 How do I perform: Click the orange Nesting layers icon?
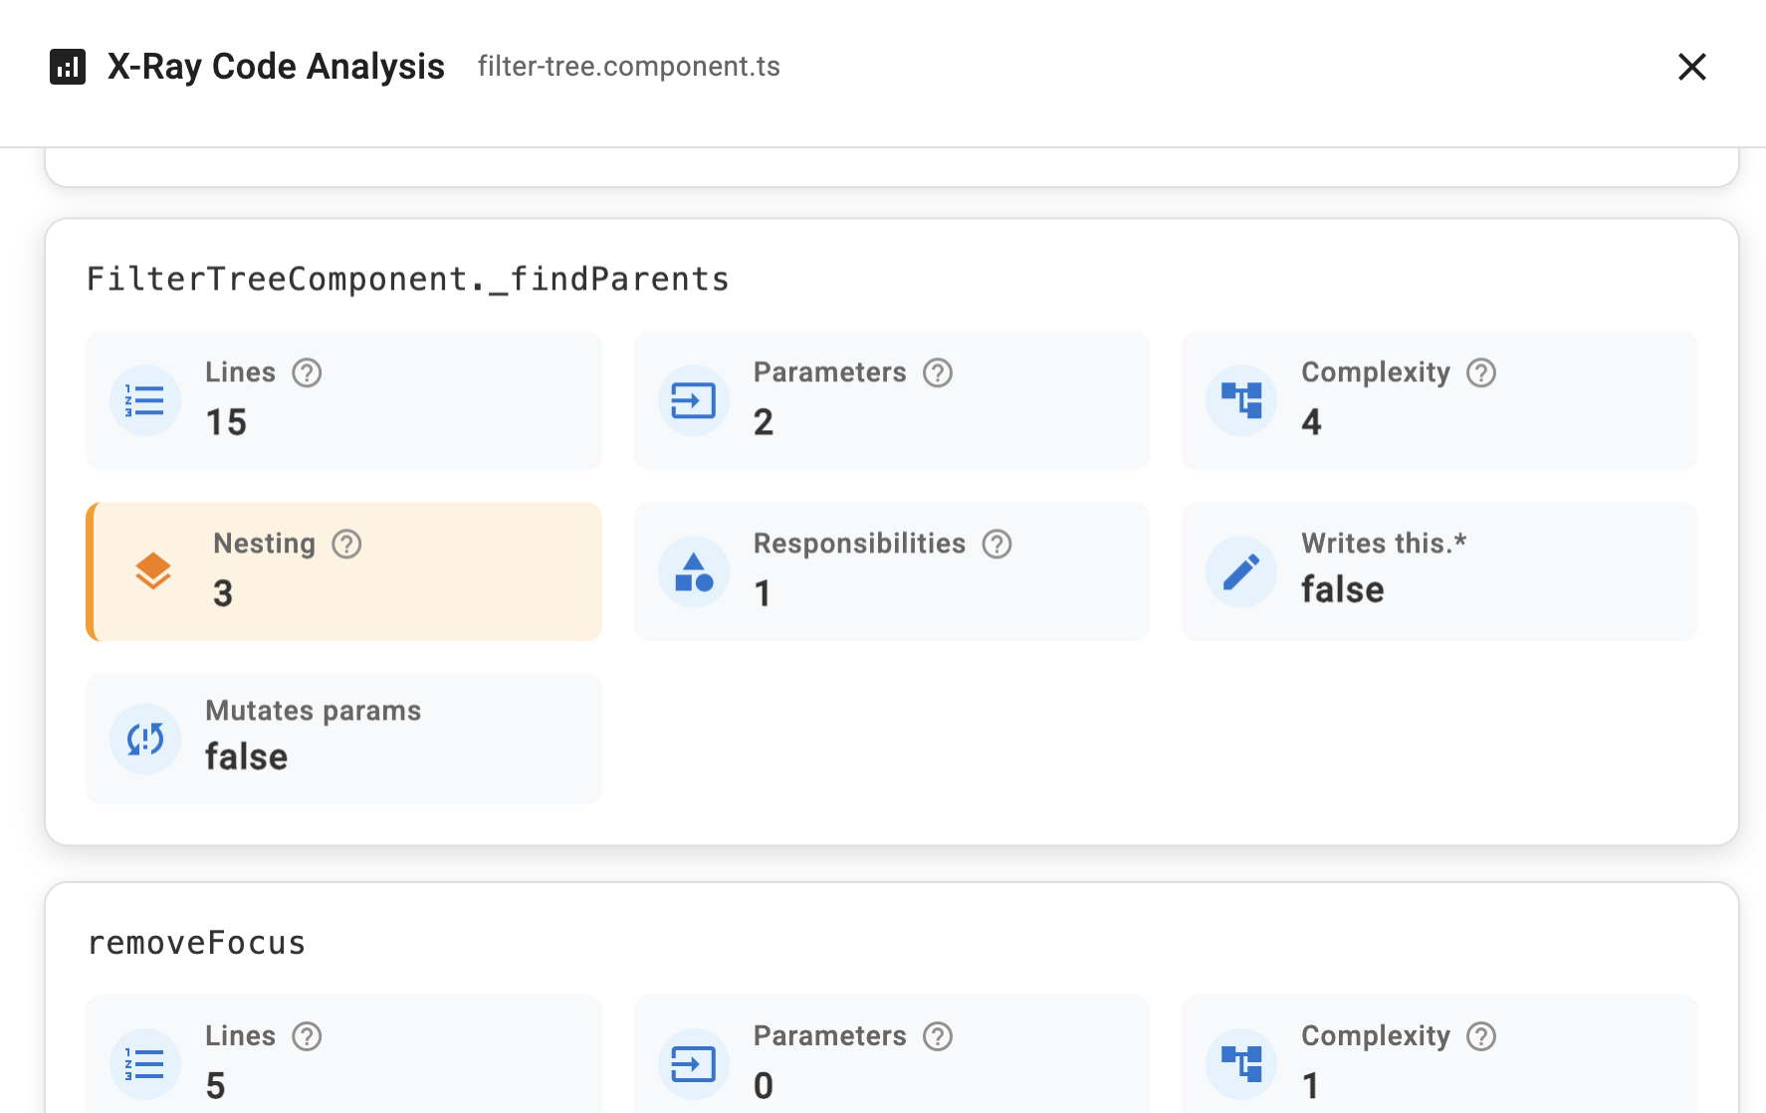tap(153, 571)
